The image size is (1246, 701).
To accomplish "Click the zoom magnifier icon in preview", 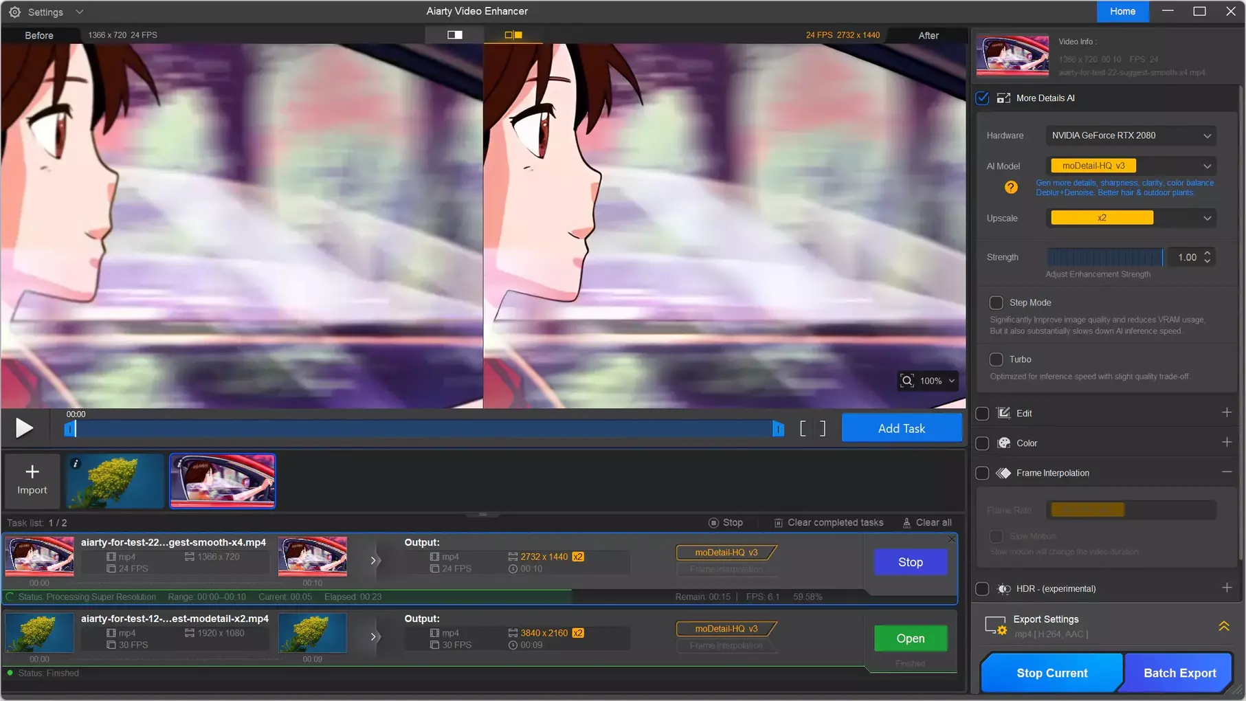I will click(907, 381).
